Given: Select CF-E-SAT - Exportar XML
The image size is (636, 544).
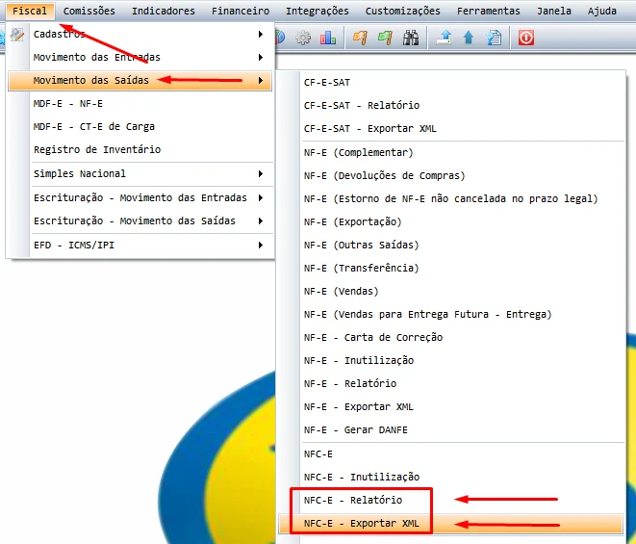Looking at the screenshot, I should pos(451,129).
